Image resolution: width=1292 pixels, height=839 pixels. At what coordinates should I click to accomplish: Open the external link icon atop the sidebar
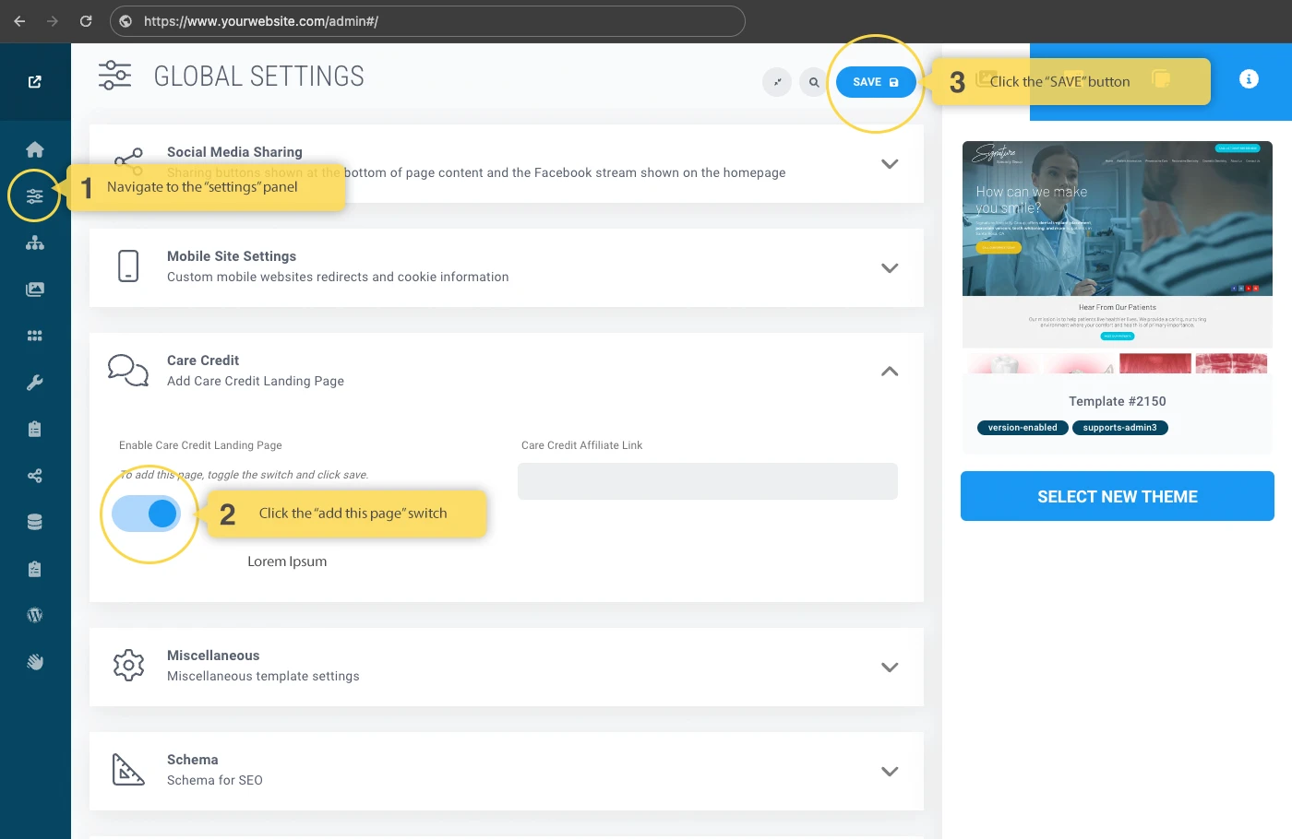click(35, 82)
